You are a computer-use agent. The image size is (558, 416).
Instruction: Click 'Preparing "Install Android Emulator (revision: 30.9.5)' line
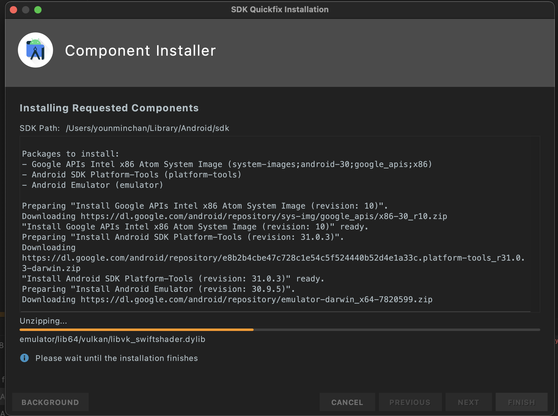(158, 289)
